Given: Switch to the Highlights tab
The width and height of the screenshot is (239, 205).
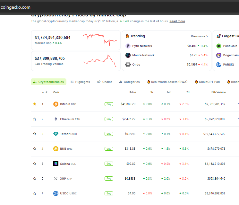Looking at the screenshot, I should tap(80, 82).
